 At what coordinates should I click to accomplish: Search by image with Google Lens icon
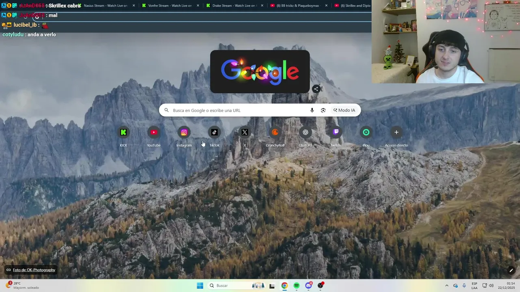click(323, 110)
